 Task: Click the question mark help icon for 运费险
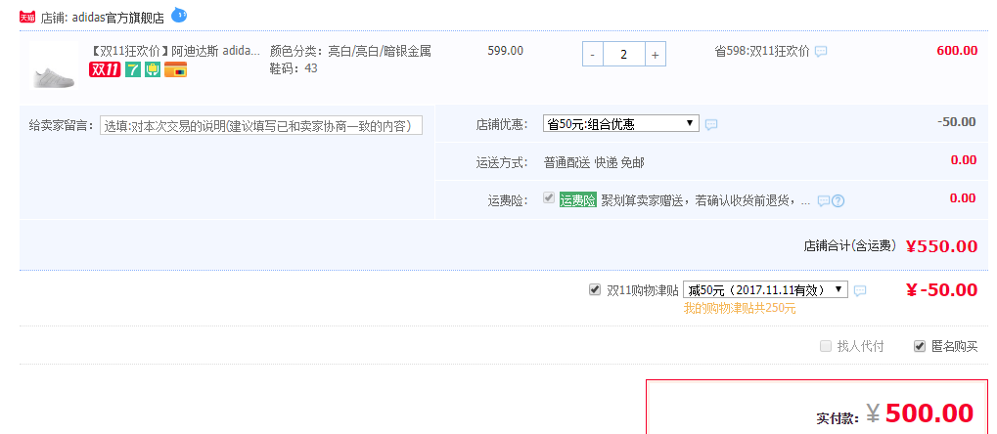[x=838, y=201]
